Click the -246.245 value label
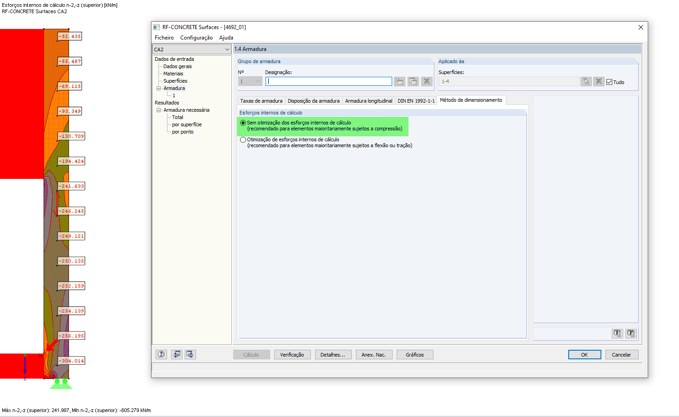Viewport: 679px width, 417px height. [71, 211]
